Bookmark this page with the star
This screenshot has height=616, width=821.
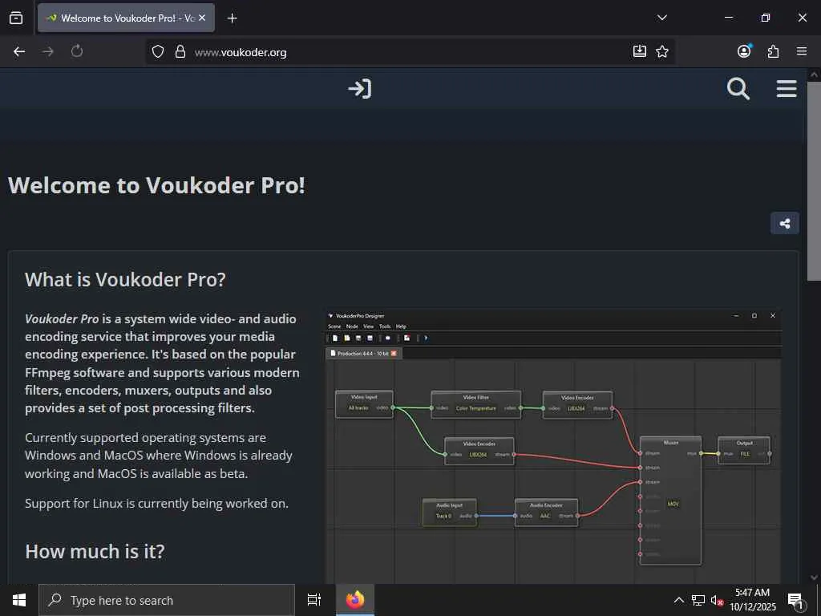[x=662, y=51]
